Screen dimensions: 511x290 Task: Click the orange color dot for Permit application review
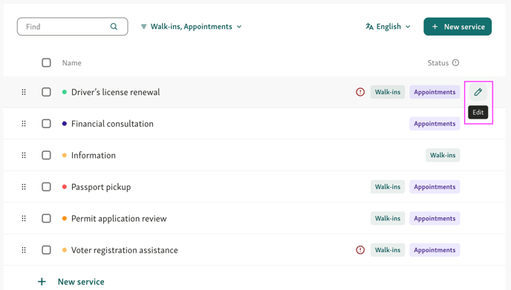[65, 218]
